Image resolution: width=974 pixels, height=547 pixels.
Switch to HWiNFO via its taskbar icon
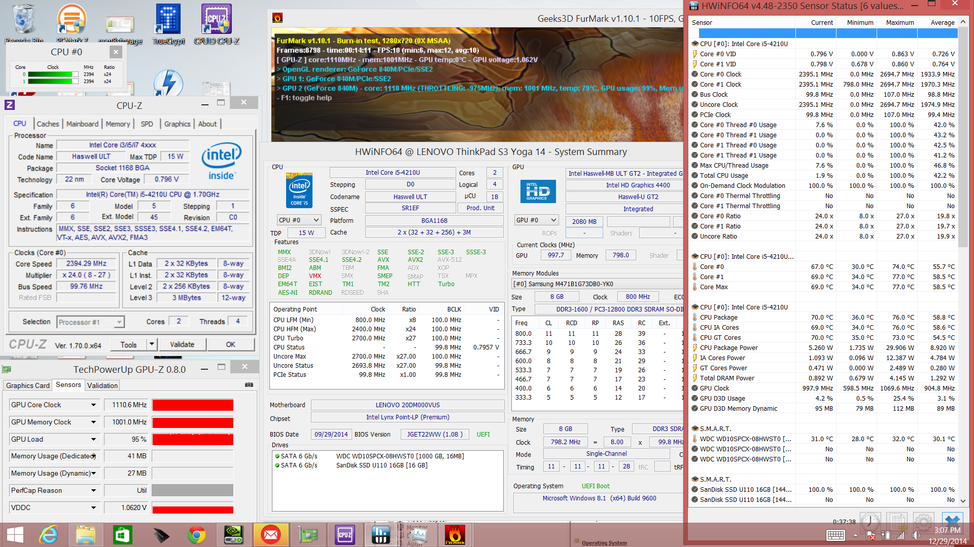coord(381,535)
